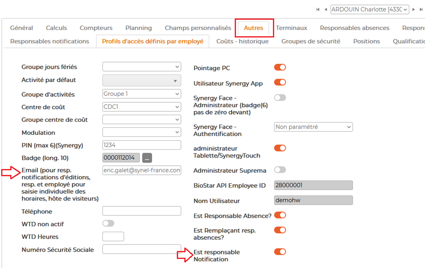Image resolution: width=425 pixels, height=268 pixels.
Task: Enable Administrateur Suprema switch
Action: [x=280, y=170]
